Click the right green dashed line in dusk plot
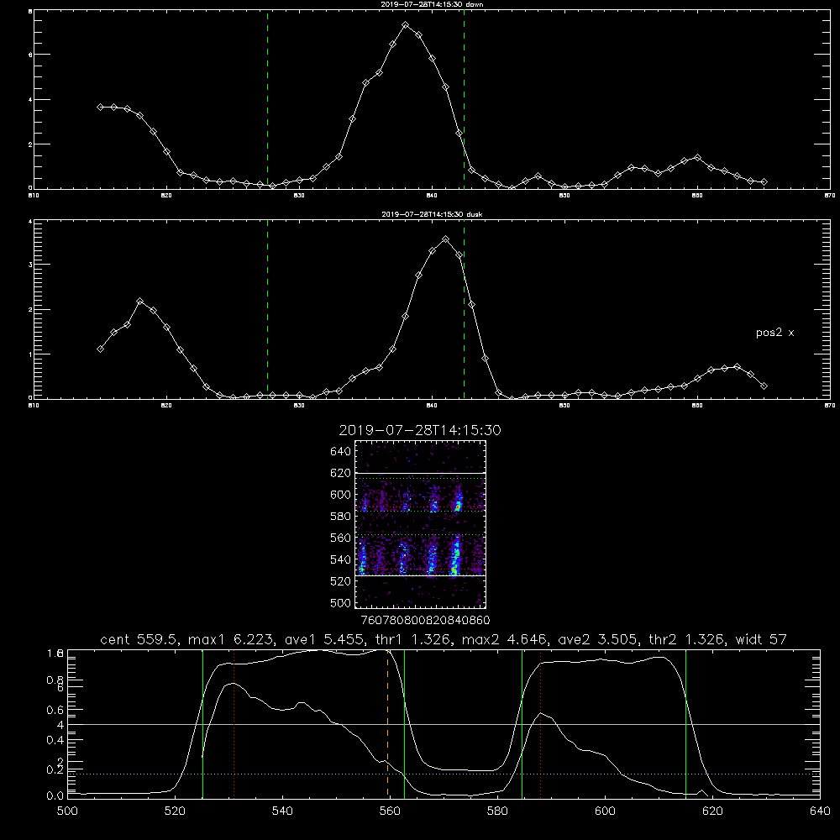 tap(464, 310)
